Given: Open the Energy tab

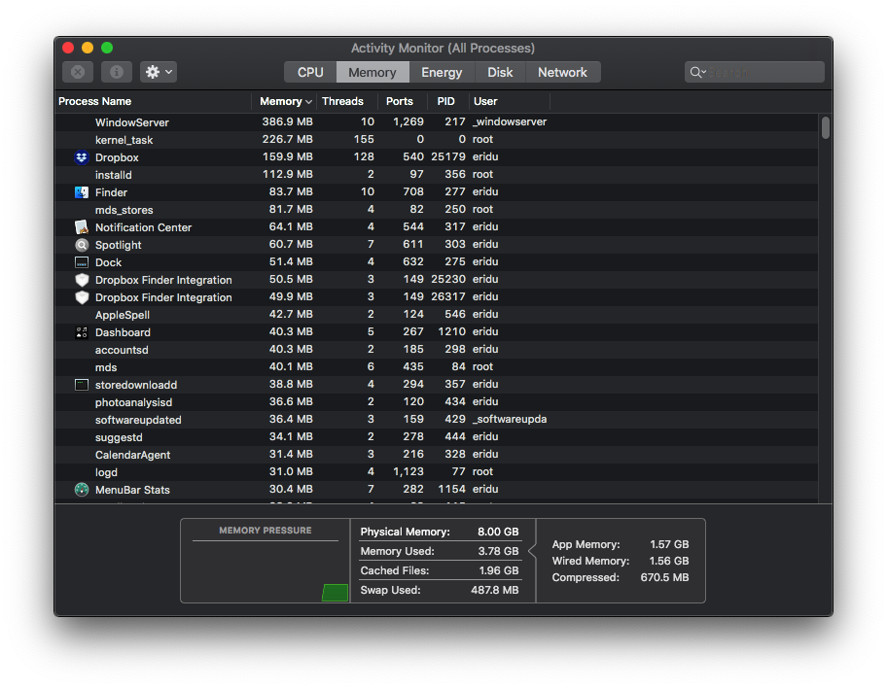Looking at the screenshot, I should pyautogui.click(x=442, y=72).
